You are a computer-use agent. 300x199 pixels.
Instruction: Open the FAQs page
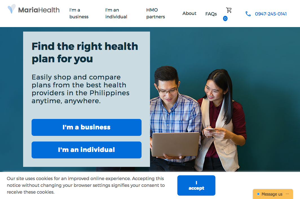[x=211, y=14]
